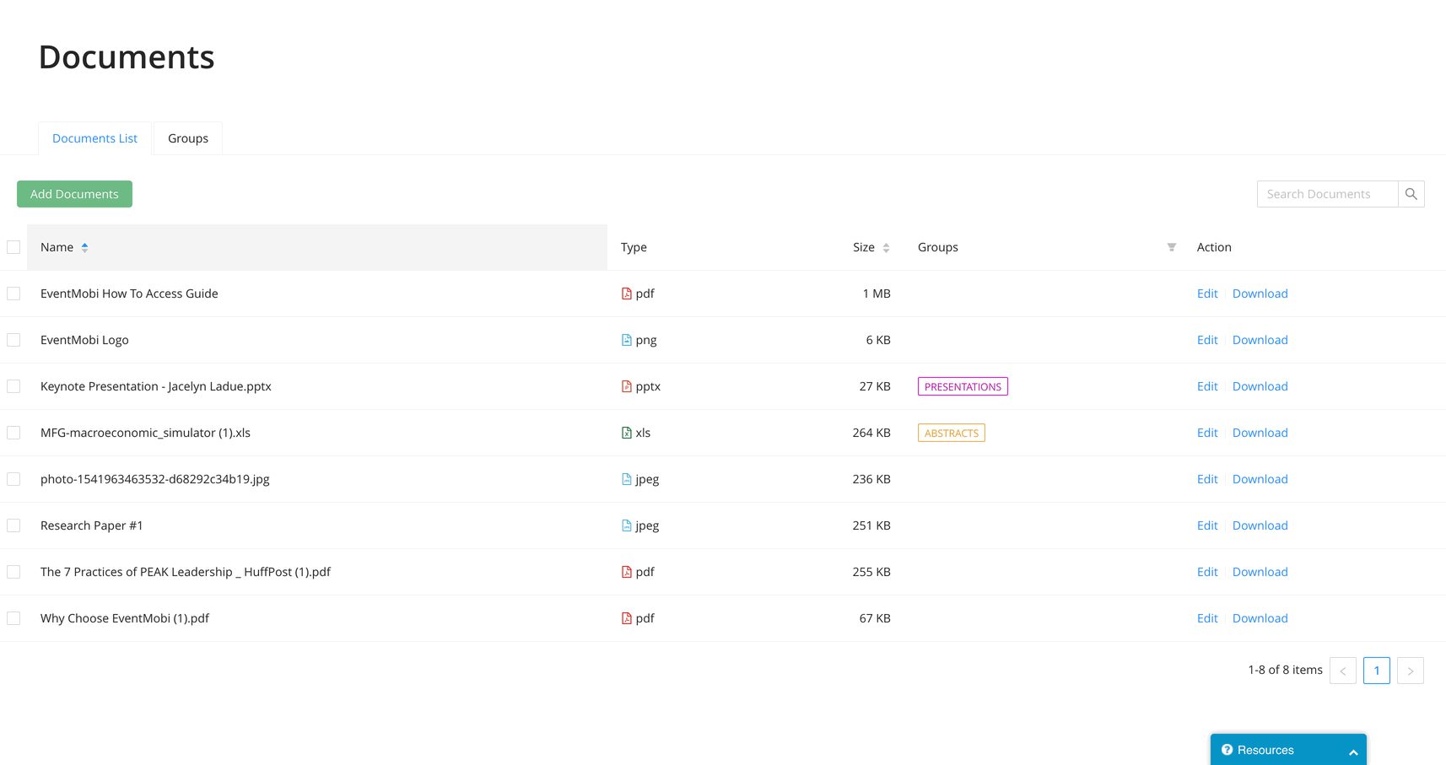Edit Research Paper #1

point(1207,525)
